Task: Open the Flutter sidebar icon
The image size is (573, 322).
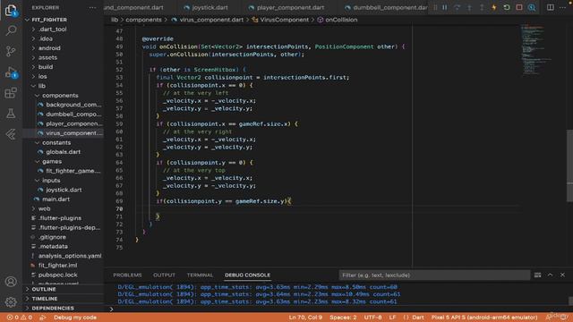Action: (11, 134)
